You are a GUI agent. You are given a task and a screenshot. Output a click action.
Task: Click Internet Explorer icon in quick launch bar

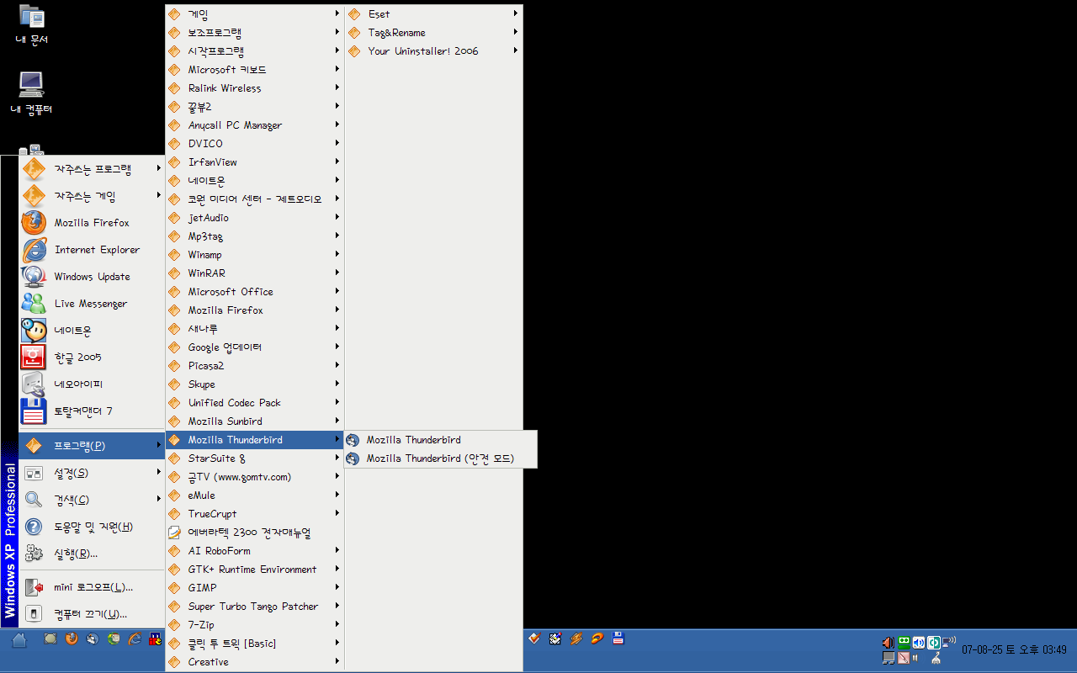click(135, 639)
